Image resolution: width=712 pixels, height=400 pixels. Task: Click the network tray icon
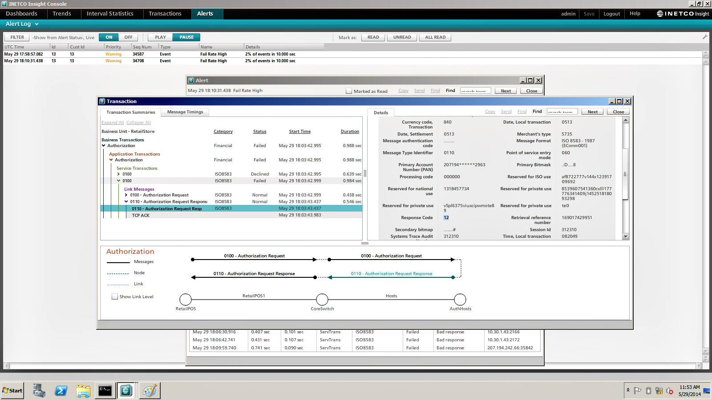point(659,391)
